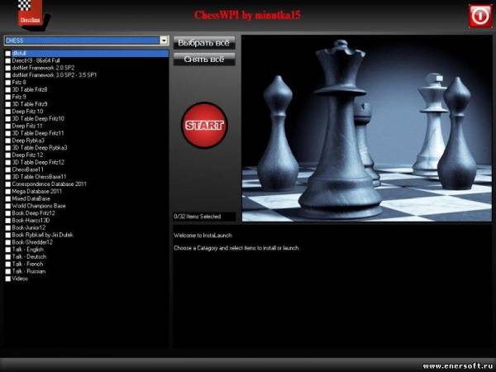This screenshot has height=372, width=496.
Task: Enable the 3D Table ChessBase11 checkbox
Action: pos(8,177)
